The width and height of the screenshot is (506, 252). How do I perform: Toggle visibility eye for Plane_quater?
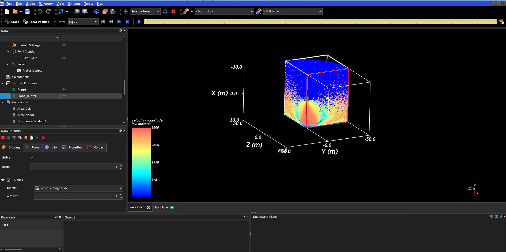[x=64, y=96]
